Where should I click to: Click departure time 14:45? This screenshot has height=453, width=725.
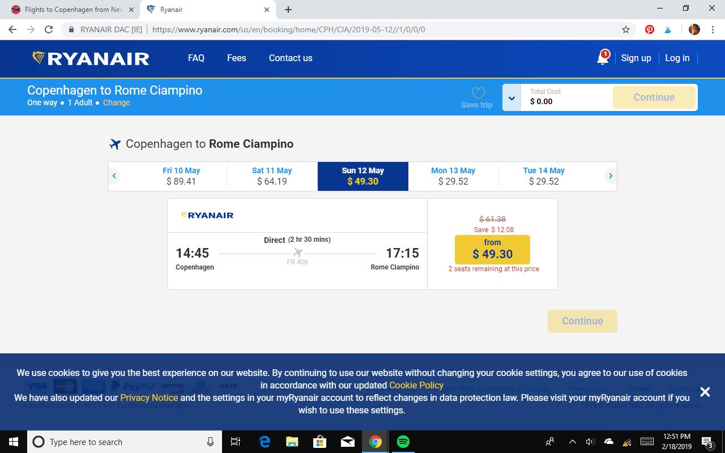point(193,253)
